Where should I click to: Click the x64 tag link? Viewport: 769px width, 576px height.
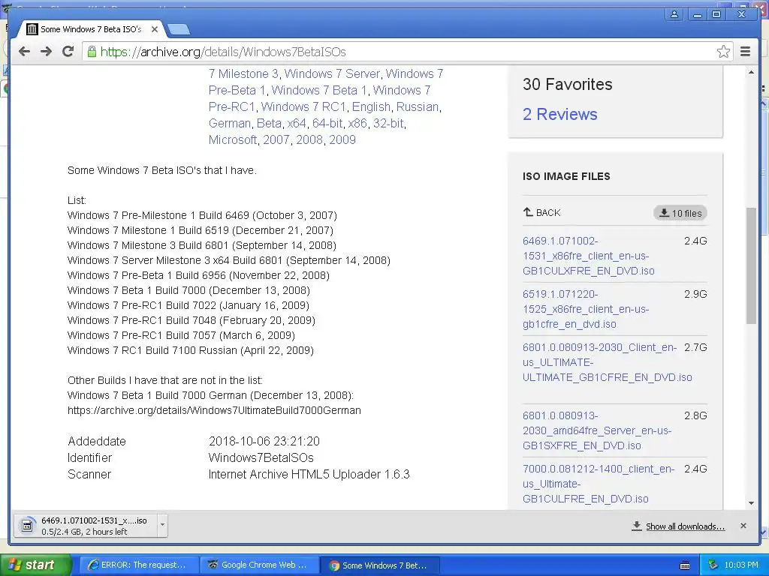pyautogui.click(x=297, y=124)
